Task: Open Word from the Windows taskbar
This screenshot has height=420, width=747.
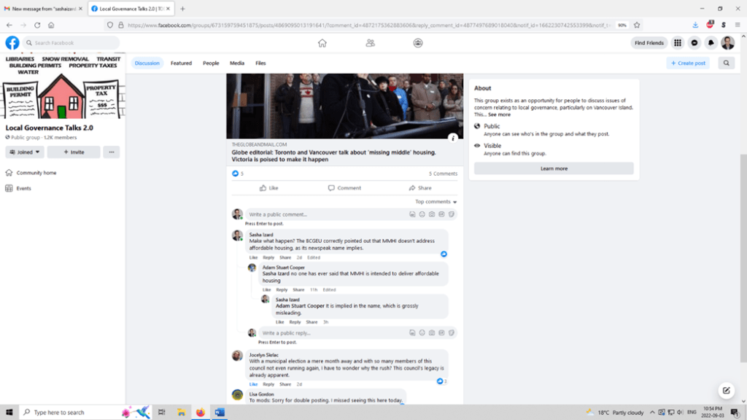Action: (x=220, y=412)
